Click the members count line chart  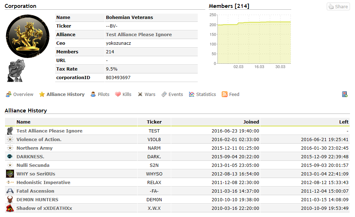click(254, 39)
